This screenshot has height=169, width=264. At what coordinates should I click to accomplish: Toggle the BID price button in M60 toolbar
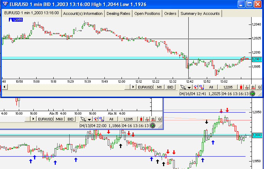[x=70, y=119]
